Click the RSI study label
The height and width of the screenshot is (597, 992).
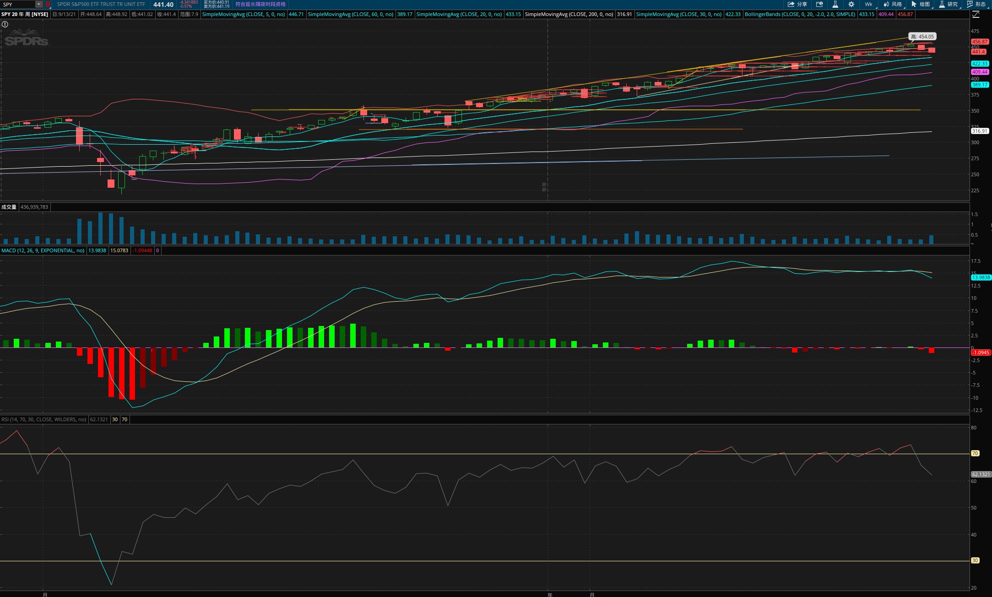(x=43, y=419)
